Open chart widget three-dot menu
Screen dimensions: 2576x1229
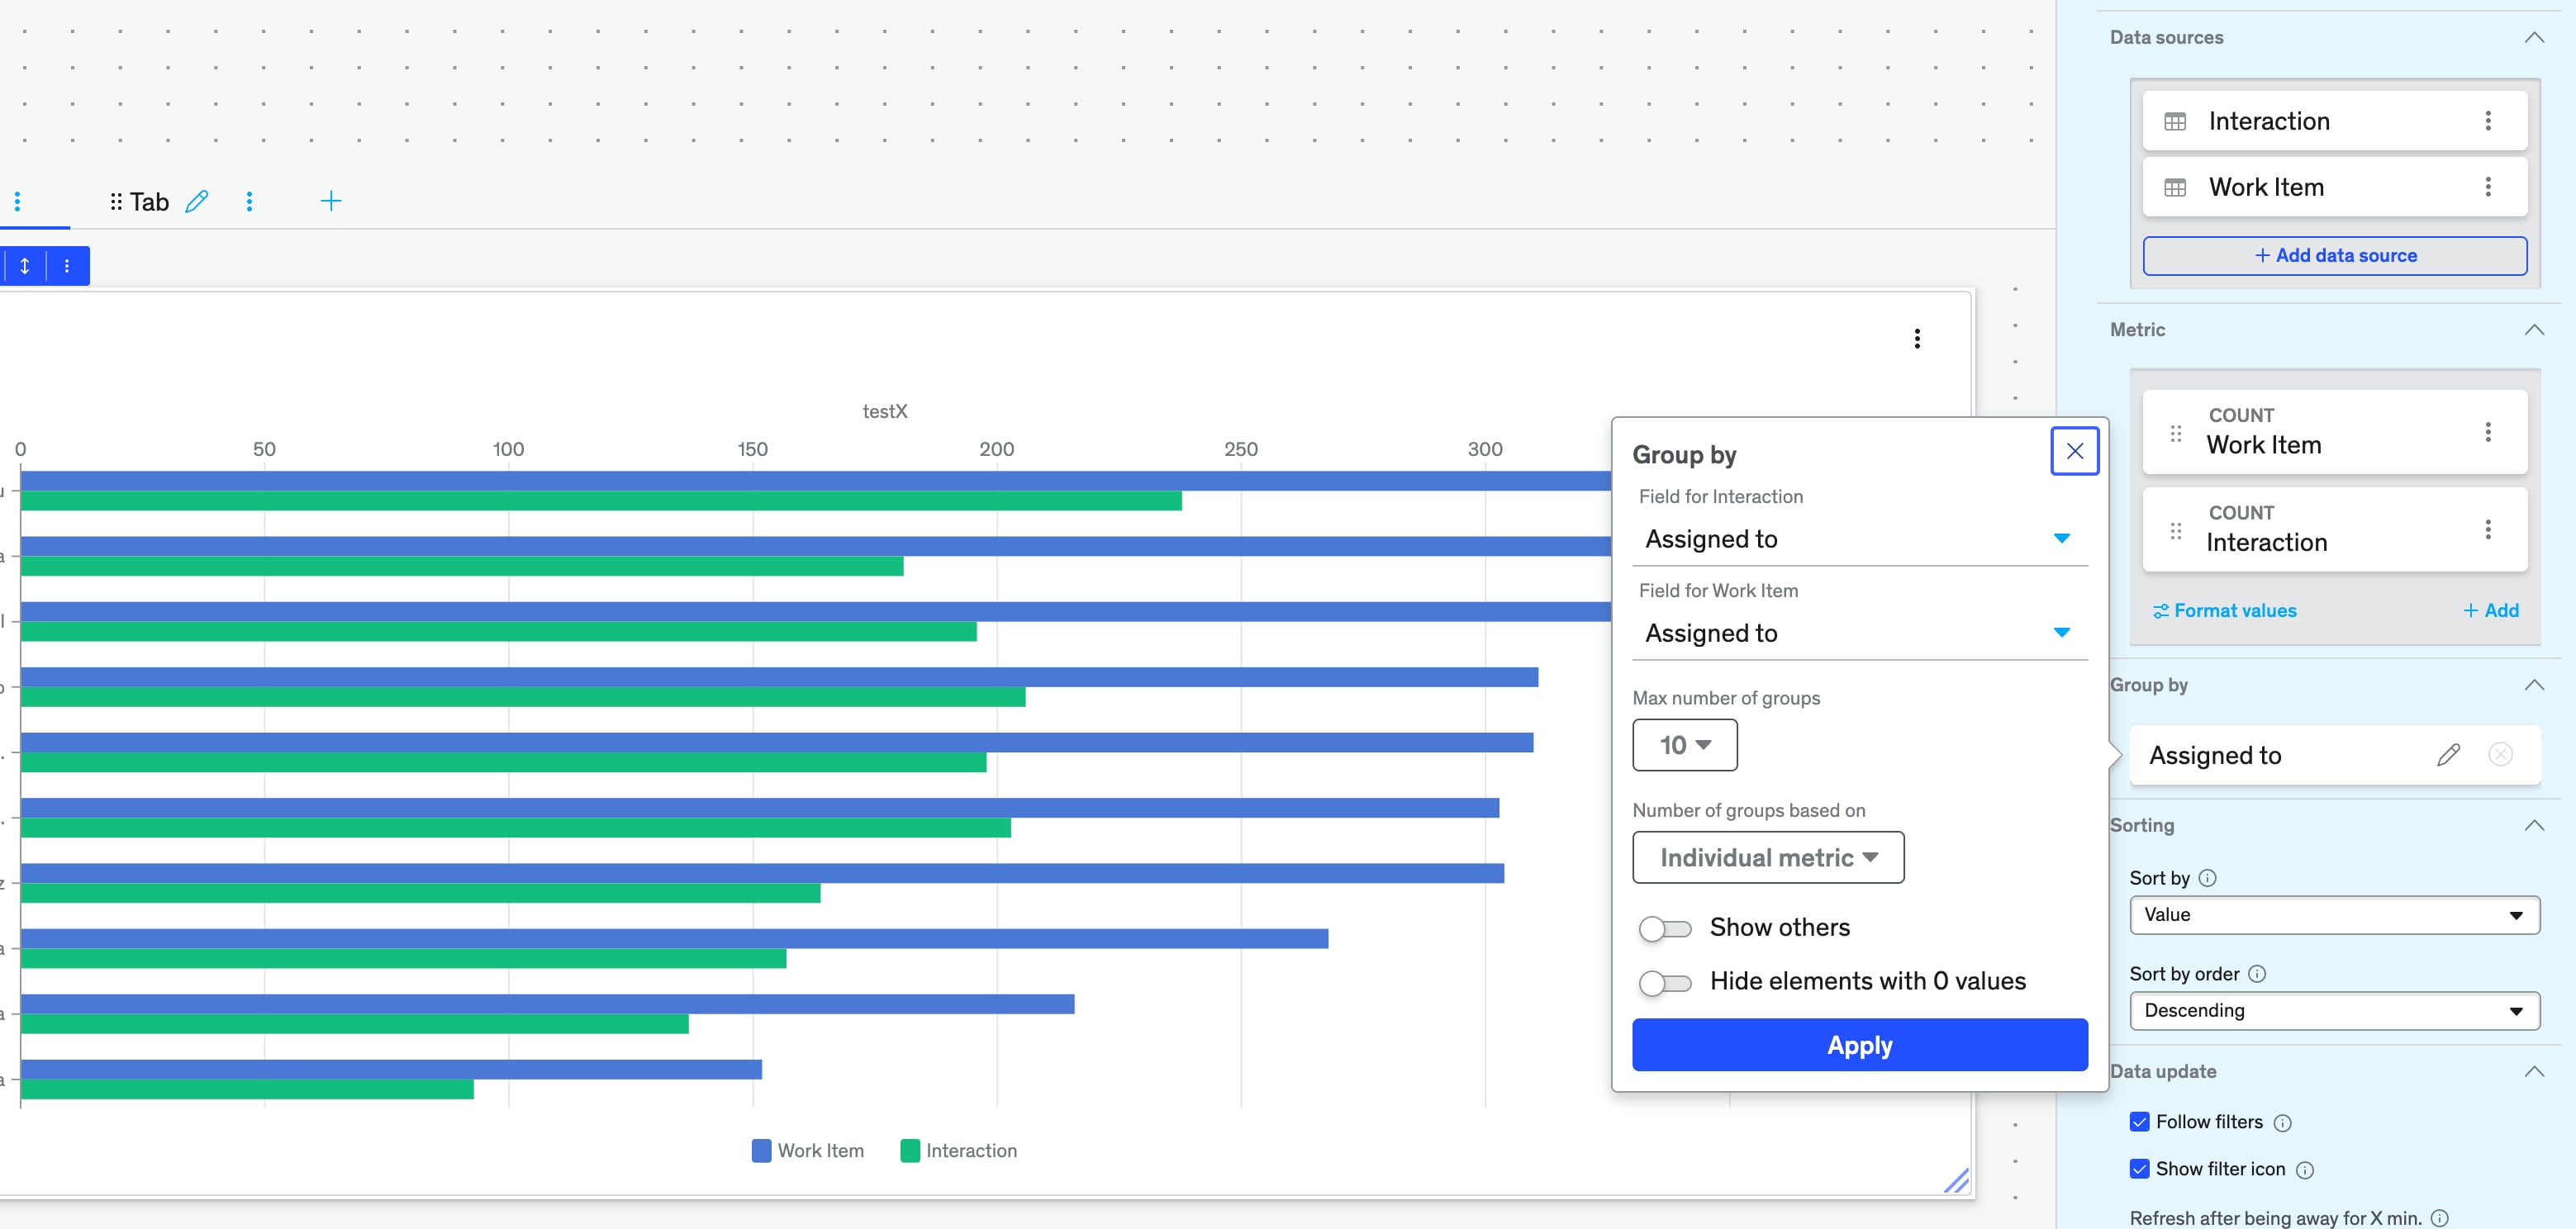[1916, 339]
